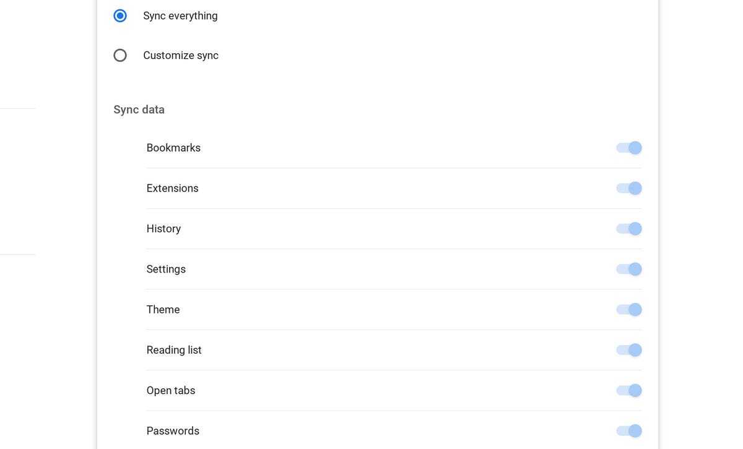The width and height of the screenshot is (743, 449).
Task: Toggle the History sync switch
Action: click(x=629, y=229)
